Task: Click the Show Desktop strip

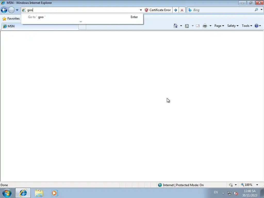Action: pos(262,193)
